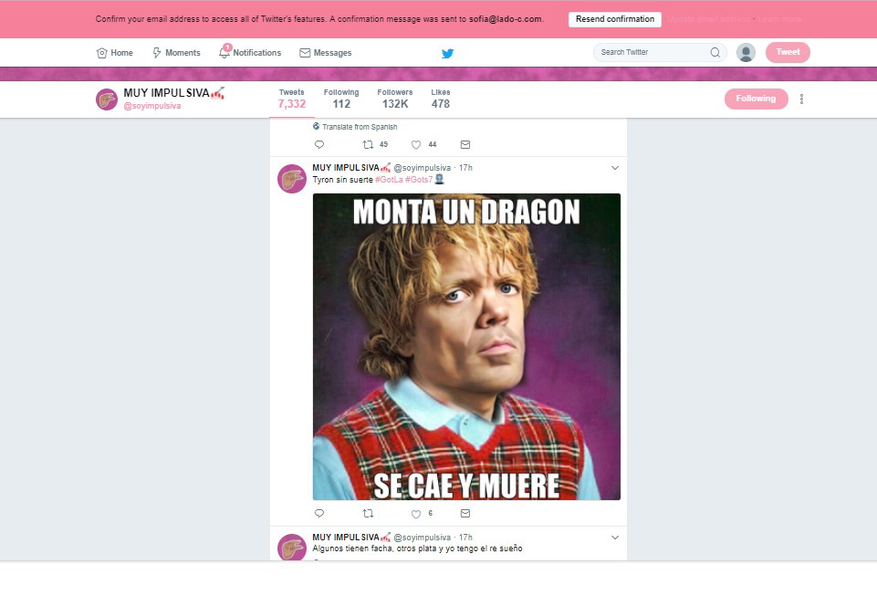Open the Notifications bell icon
The height and width of the screenshot is (606, 877).
tap(224, 52)
